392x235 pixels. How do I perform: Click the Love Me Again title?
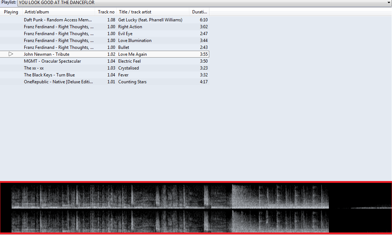(x=132, y=54)
